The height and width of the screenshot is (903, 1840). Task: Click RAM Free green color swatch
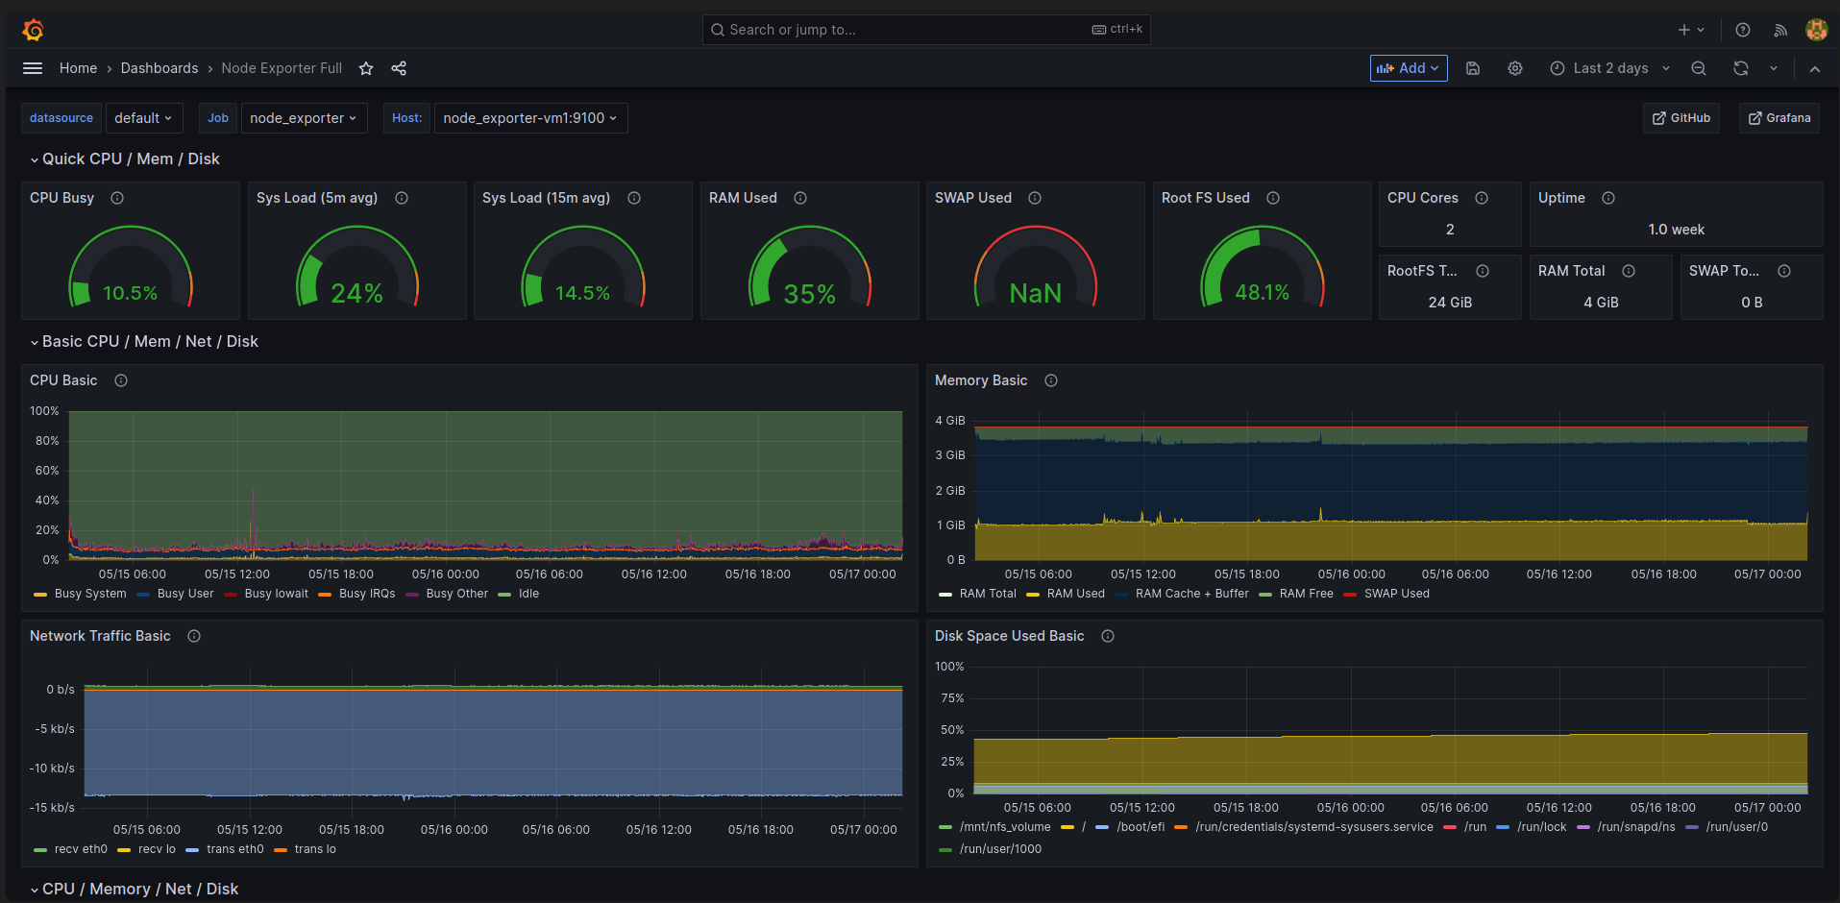1265,595
